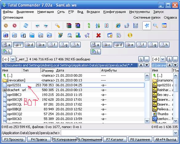Open the Системные папки menu
This screenshot has height=144, width=180.
[147, 18]
